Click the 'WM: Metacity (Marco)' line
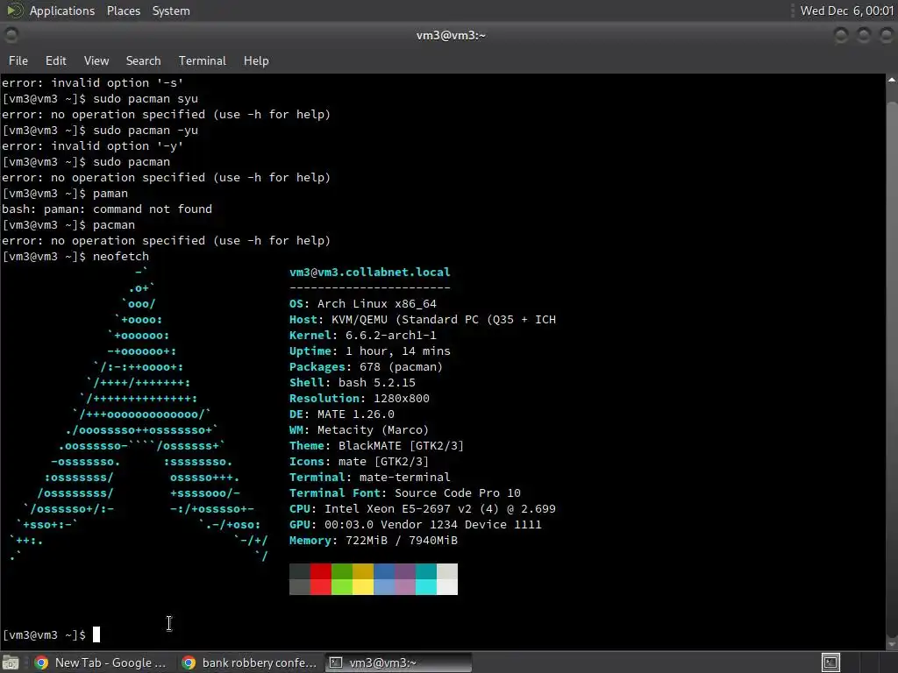The image size is (898, 673). [359, 429]
